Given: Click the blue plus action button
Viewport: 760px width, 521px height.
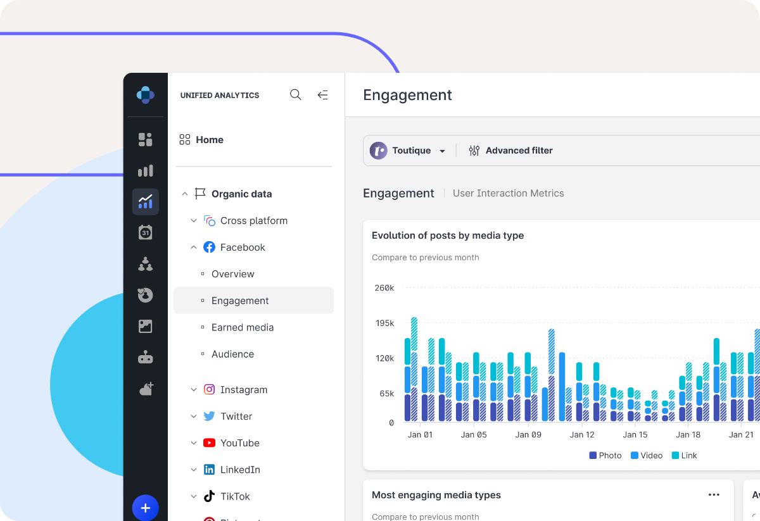Looking at the screenshot, I should click(146, 507).
